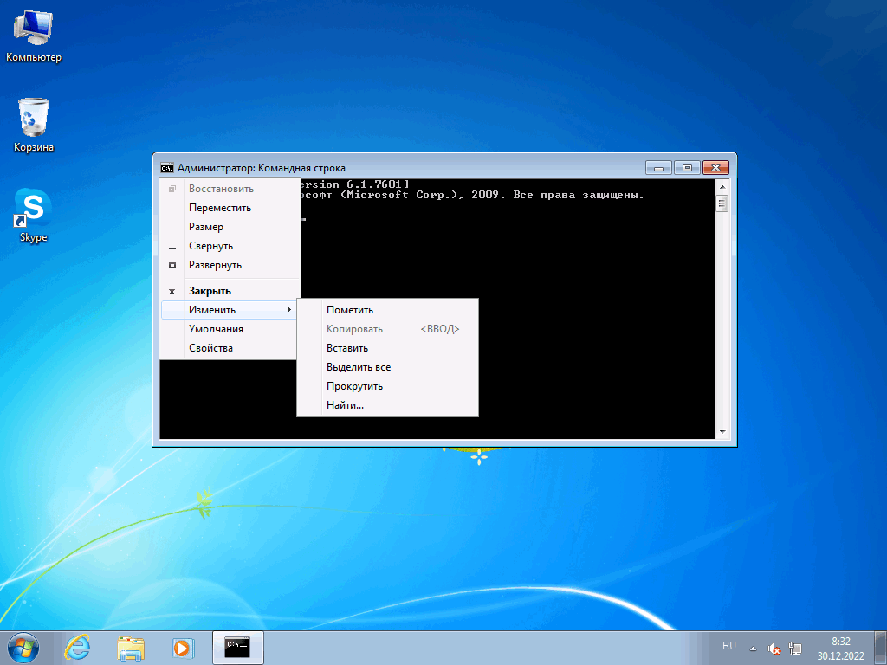This screenshot has height=665, width=887.
Task: Open the Windows Start button
Action: point(23,647)
